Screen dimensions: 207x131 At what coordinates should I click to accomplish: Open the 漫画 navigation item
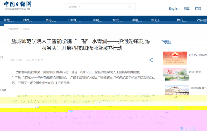point(135,20)
